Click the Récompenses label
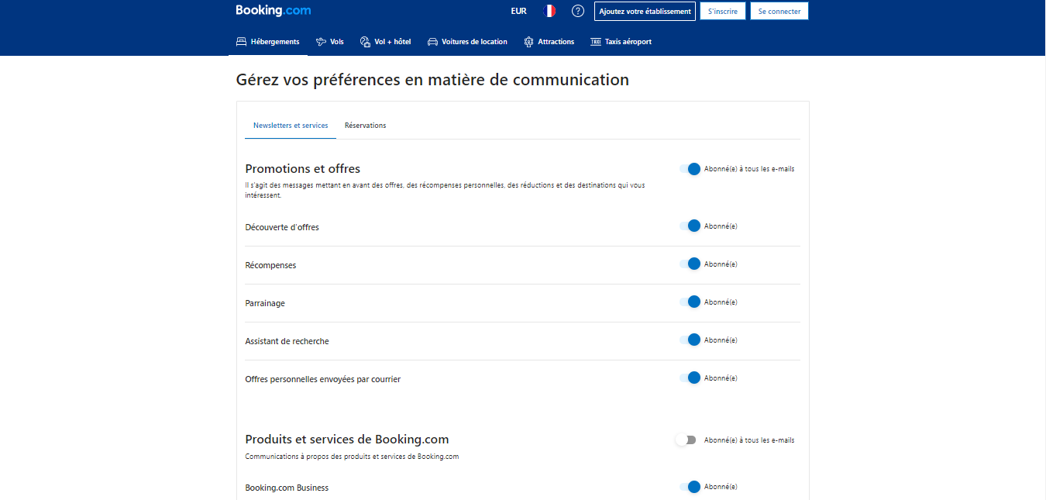 coord(270,265)
